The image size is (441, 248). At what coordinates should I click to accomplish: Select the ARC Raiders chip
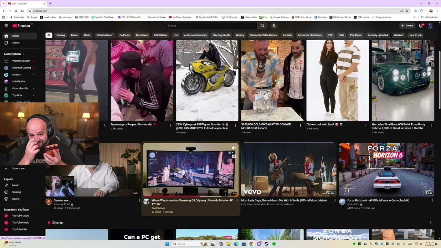point(161,35)
